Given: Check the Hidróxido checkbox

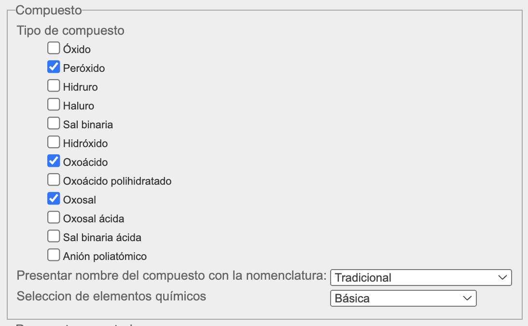Looking at the screenshot, I should (54, 142).
